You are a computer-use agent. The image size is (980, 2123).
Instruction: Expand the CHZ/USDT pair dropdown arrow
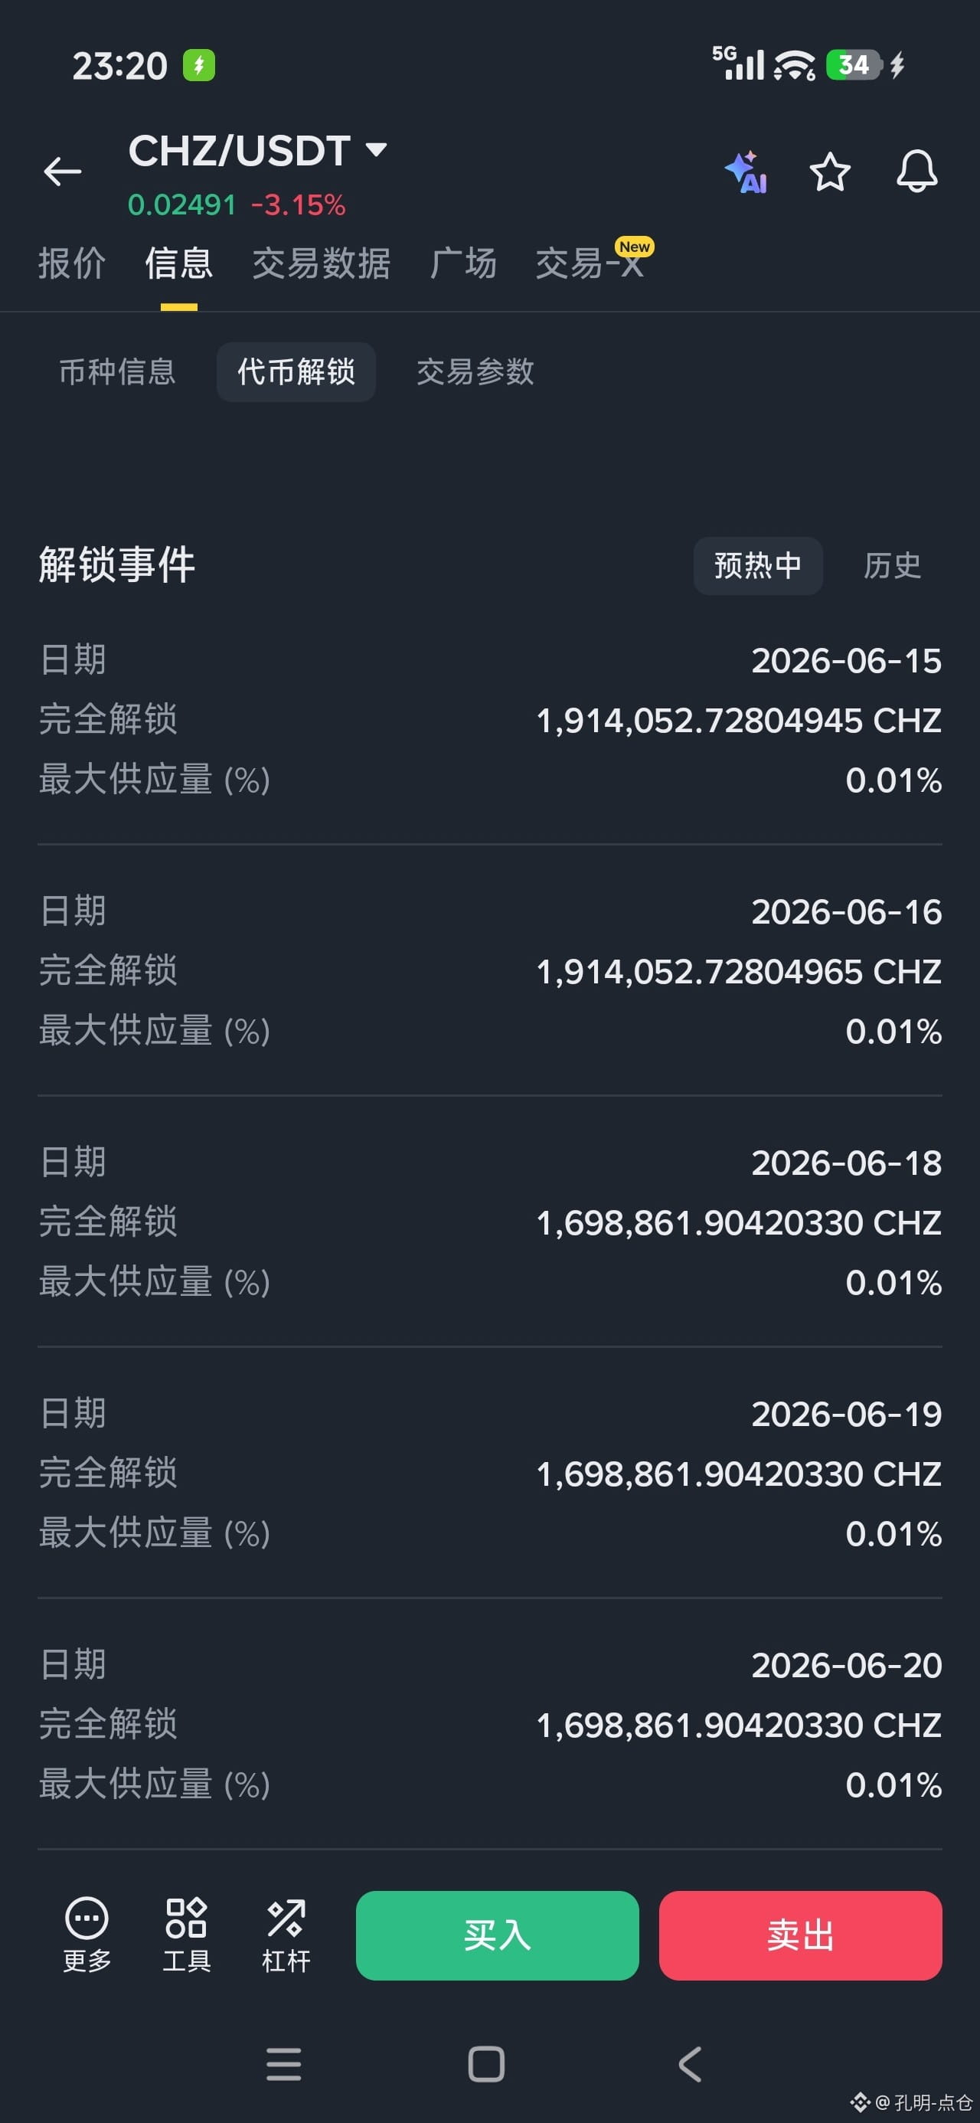(376, 150)
